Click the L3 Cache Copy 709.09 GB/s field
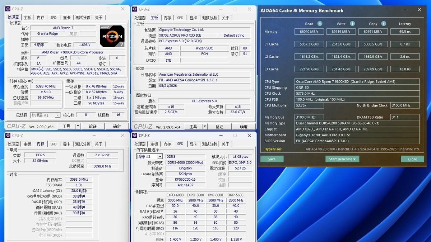Image resolution: width=431 pixels, height=242 pixels. pos(373,69)
